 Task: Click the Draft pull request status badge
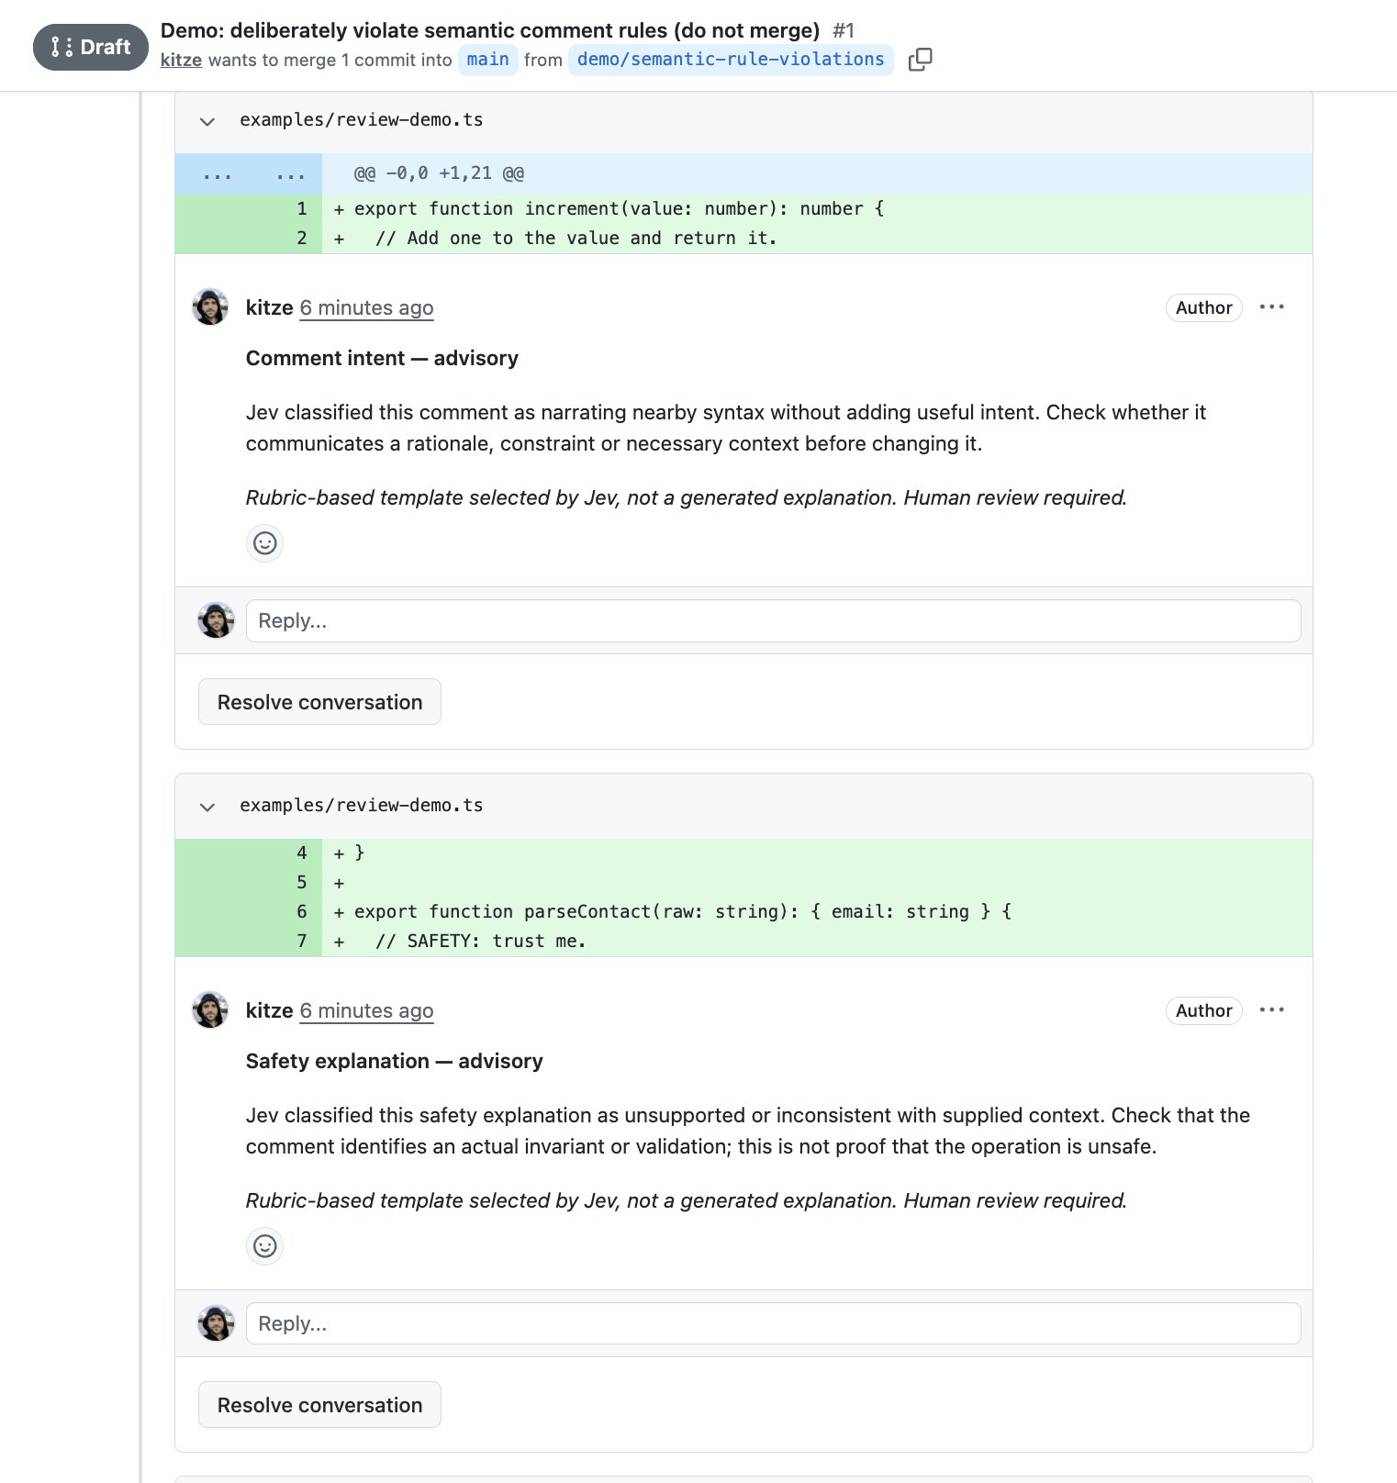pyautogui.click(x=90, y=47)
